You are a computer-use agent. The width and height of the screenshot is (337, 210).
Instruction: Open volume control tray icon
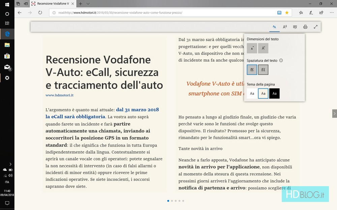click(x=10, y=175)
